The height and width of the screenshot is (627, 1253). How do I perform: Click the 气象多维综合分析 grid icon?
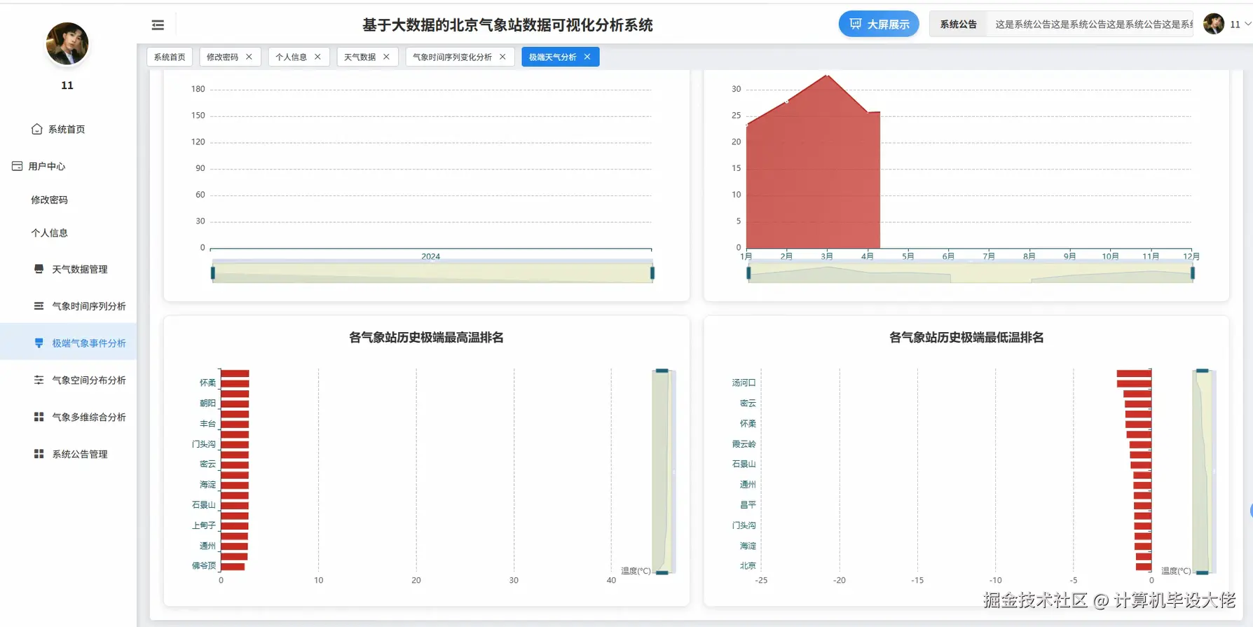[x=39, y=417]
